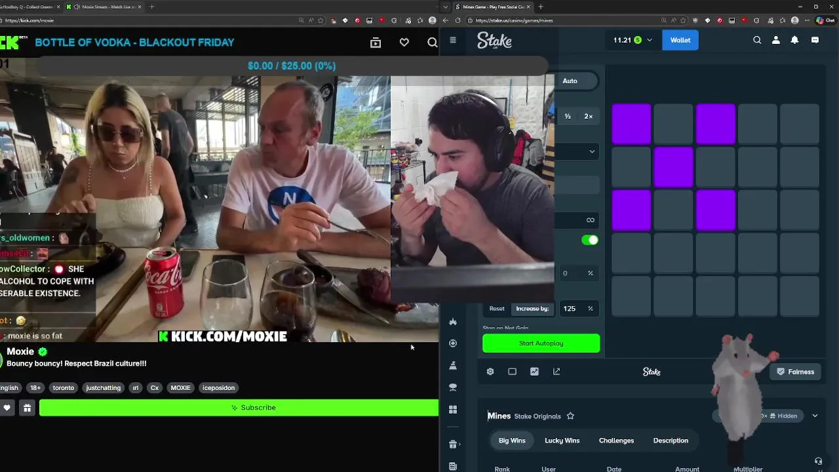Click the heart button beside Subscribe
This screenshot has height=472, width=839.
[x=7, y=408]
